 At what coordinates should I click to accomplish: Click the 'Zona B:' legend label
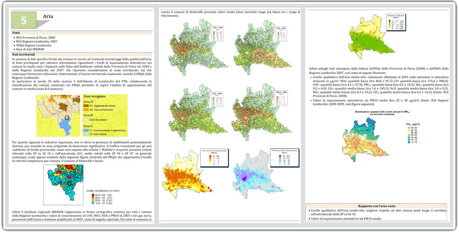[x=89, y=116]
